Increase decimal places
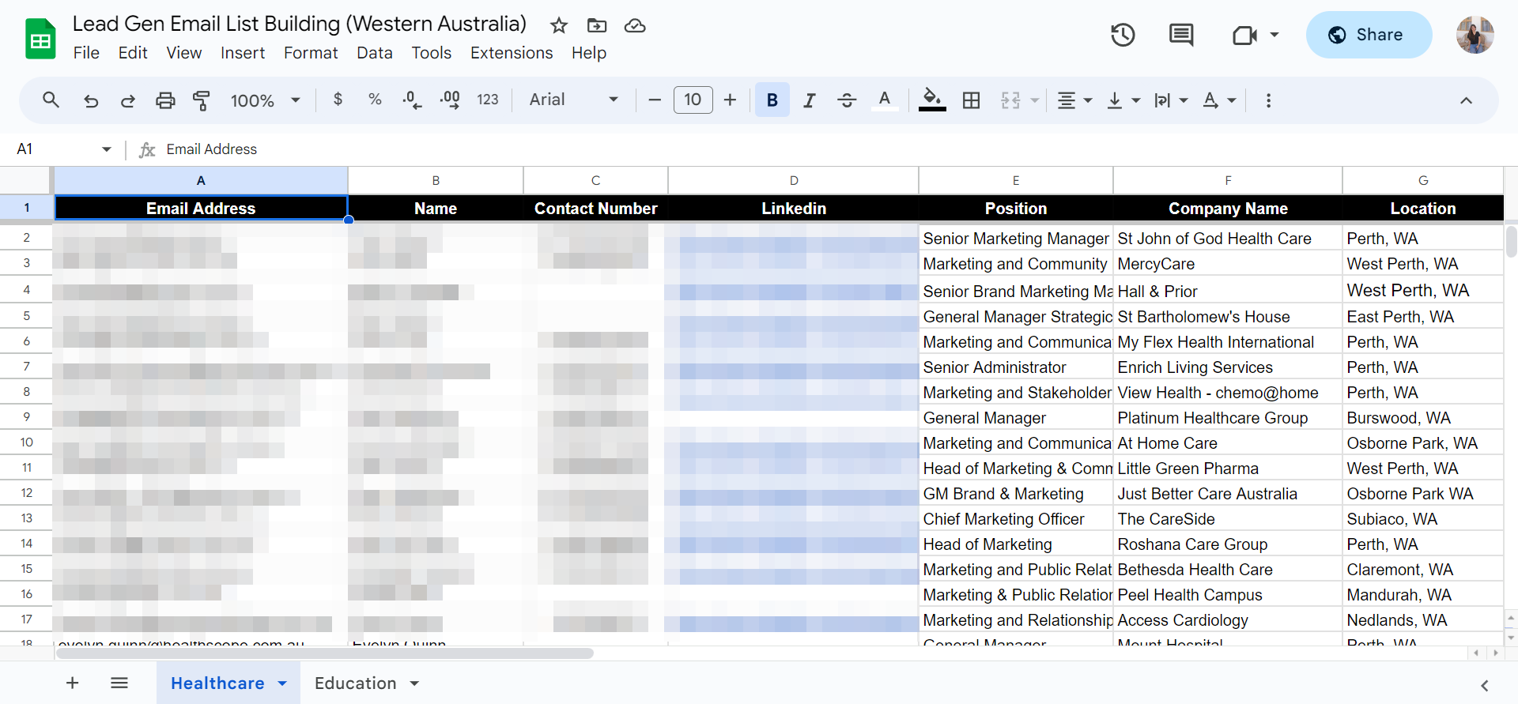Viewport: 1518px width, 704px height. tap(450, 100)
